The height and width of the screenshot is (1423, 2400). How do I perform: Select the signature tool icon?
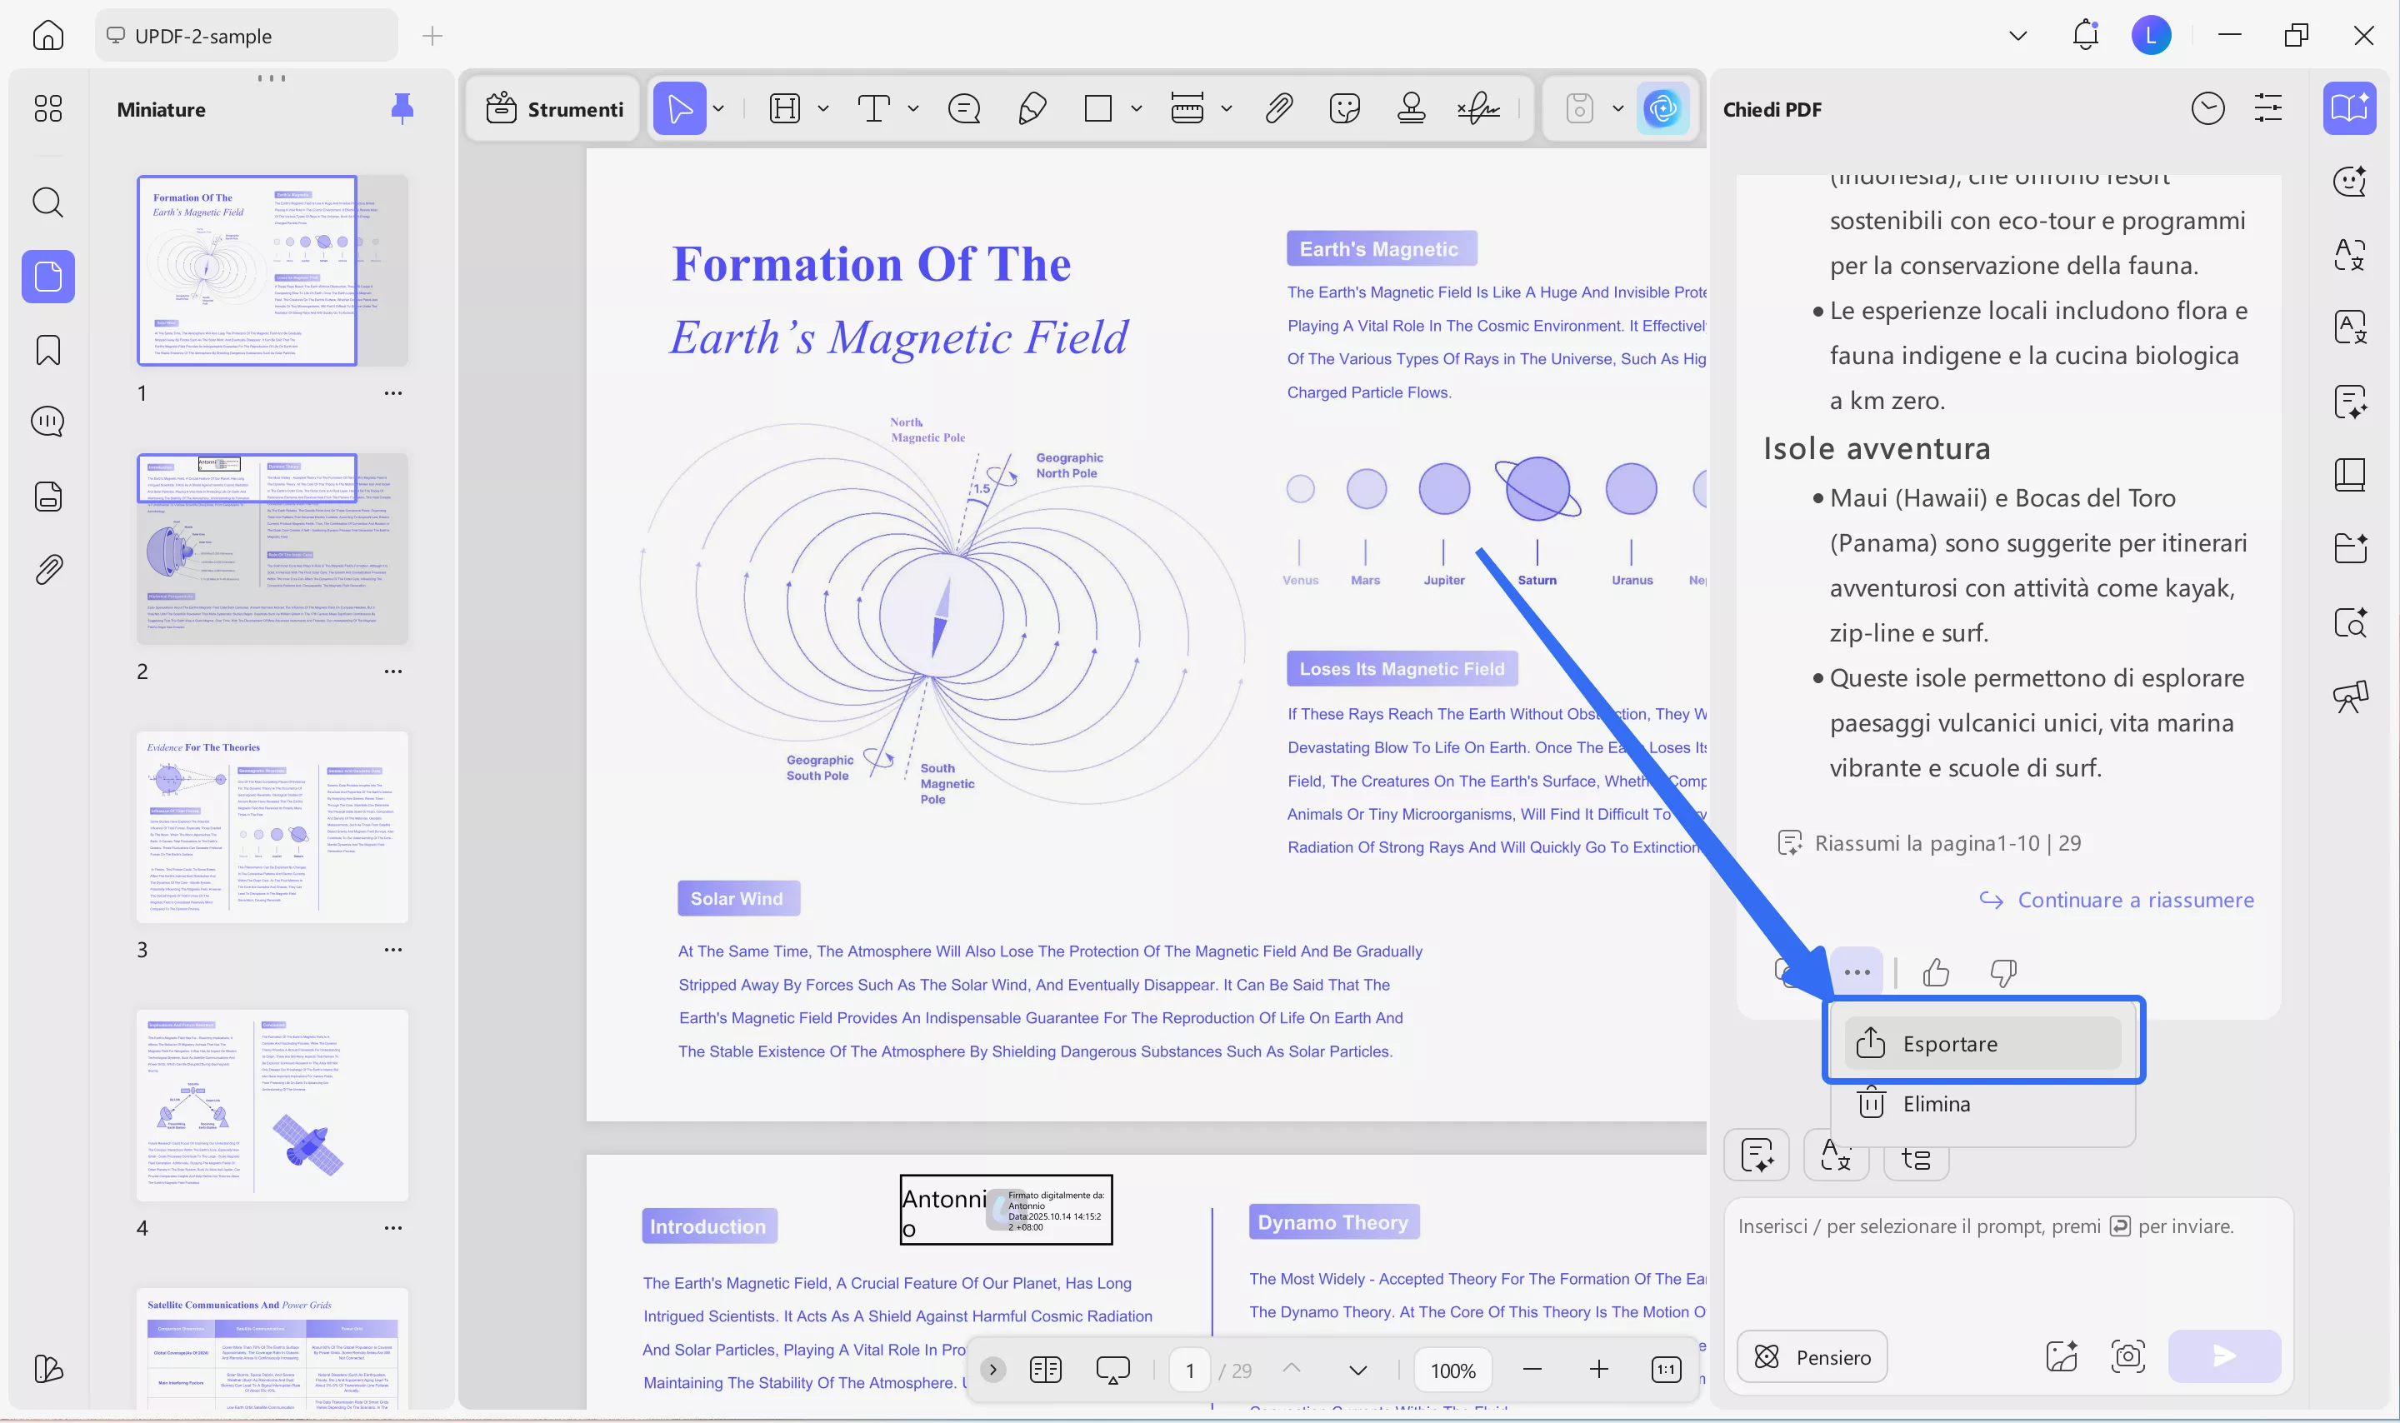pos(1478,108)
